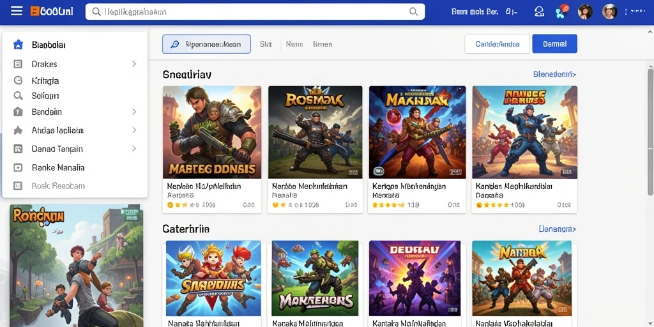
Task: Open the hamburger menu icon
Action: tap(17, 11)
